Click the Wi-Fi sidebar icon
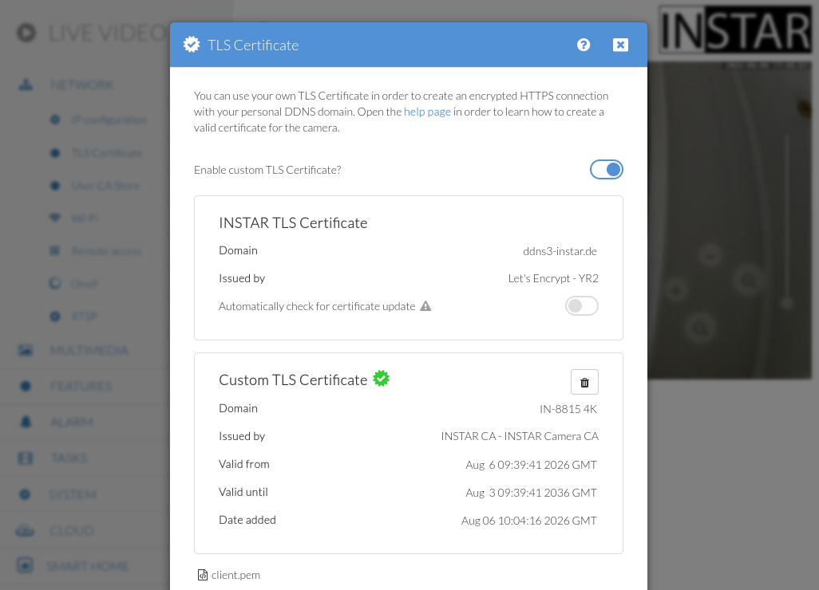This screenshot has height=590, width=819. [55, 218]
